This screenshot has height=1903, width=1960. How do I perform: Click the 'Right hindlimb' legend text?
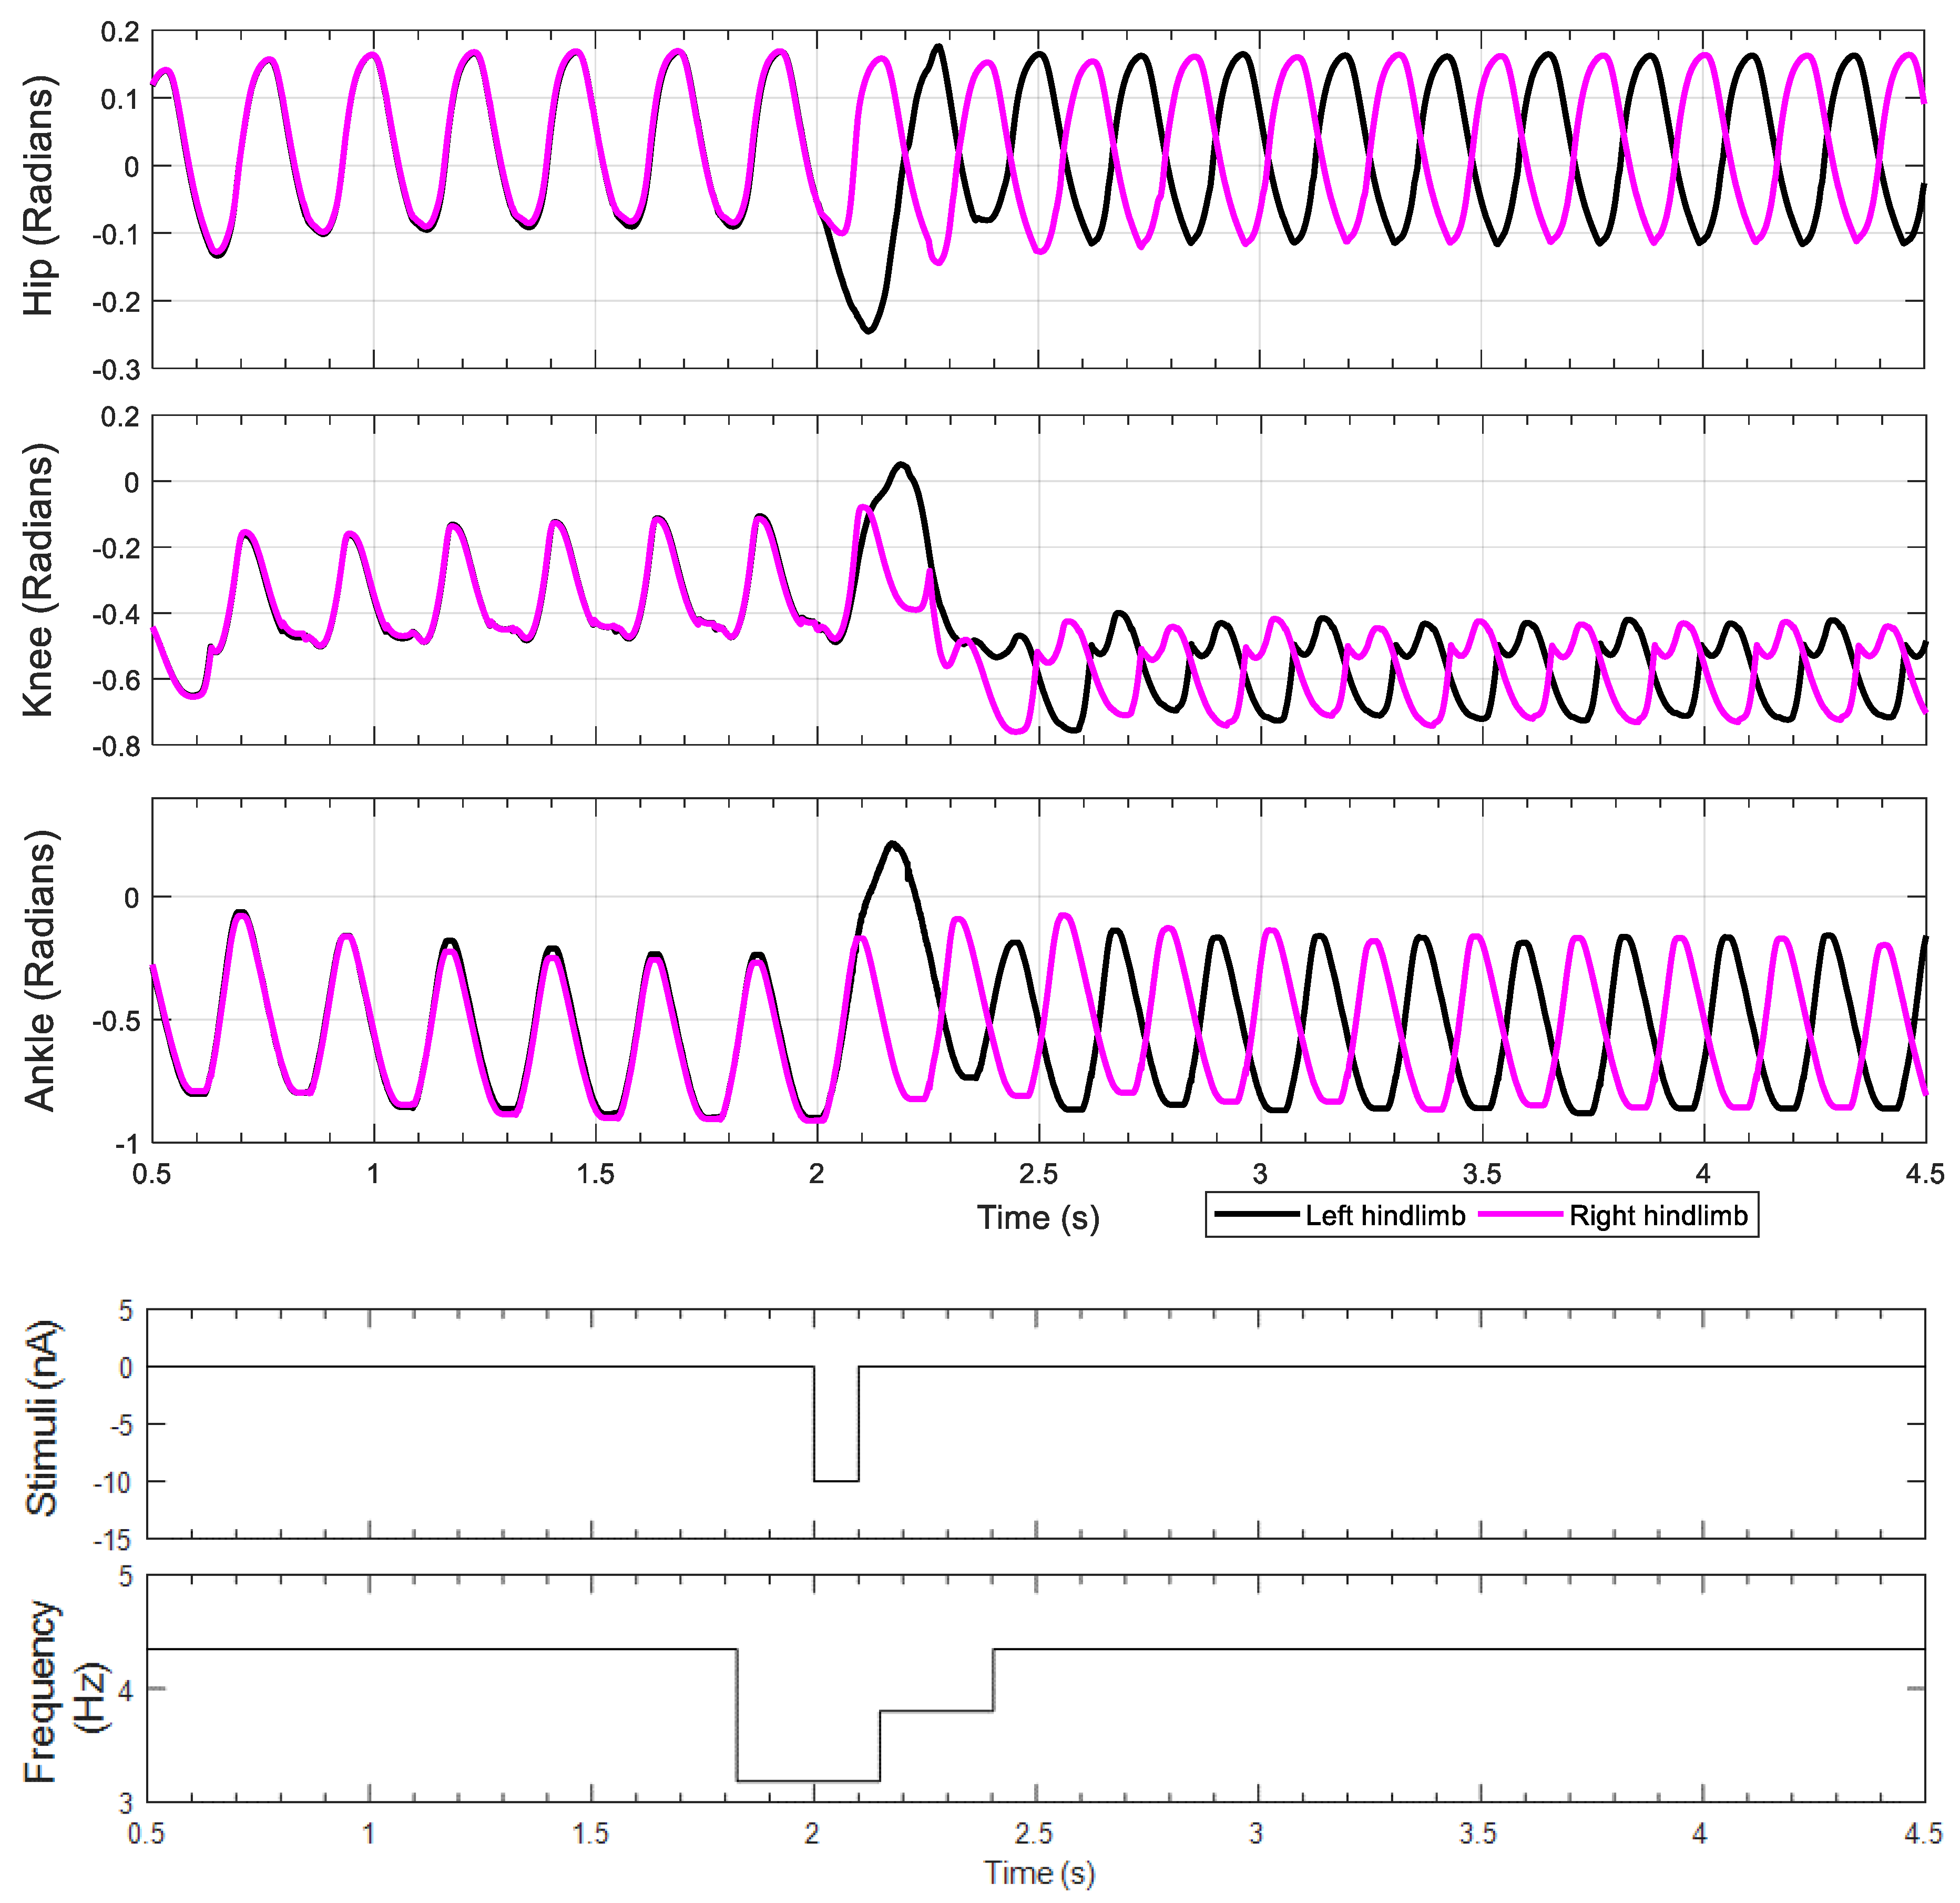click(x=1658, y=1216)
